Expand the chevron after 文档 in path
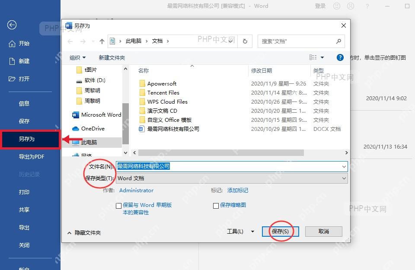This screenshot has height=270, width=415. point(168,41)
